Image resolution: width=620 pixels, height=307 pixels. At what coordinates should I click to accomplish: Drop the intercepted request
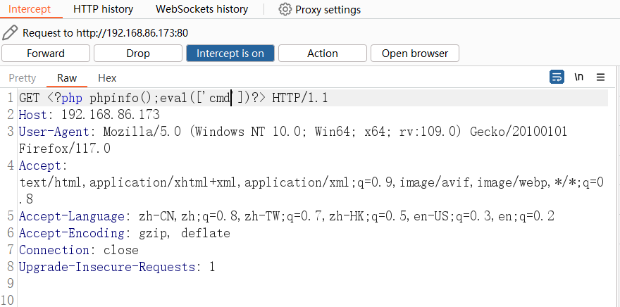[138, 54]
